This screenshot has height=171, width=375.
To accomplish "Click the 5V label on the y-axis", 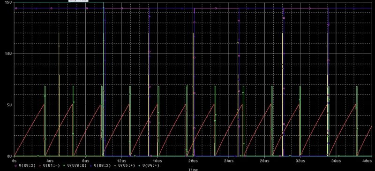I will 9,105.
